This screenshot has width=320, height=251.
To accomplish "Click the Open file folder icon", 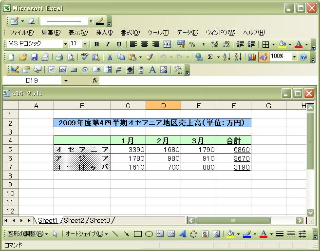I will [x=23, y=57].
